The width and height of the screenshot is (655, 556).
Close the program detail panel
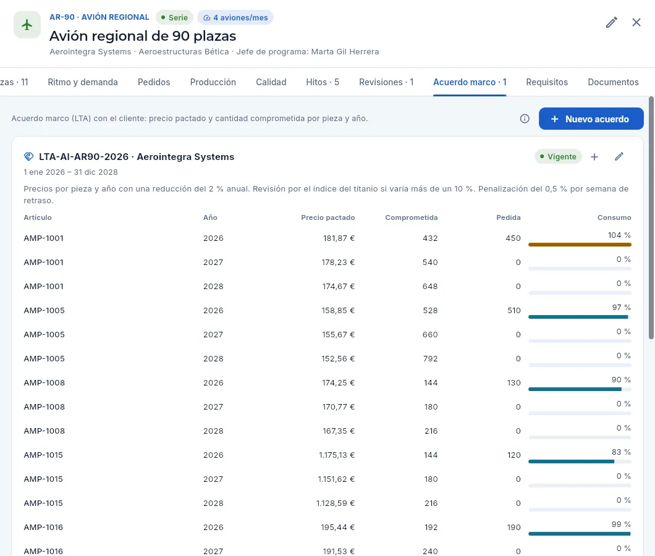(636, 23)
